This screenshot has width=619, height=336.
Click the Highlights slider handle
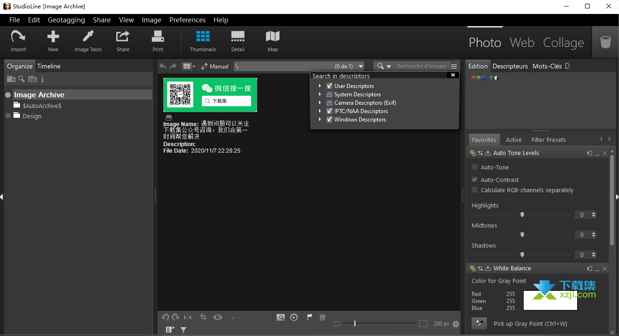(522, 215)
